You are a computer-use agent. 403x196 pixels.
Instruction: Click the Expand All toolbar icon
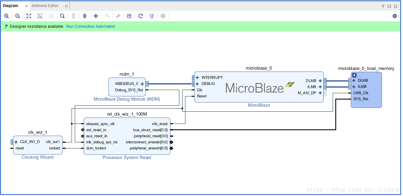pos(85,16)
